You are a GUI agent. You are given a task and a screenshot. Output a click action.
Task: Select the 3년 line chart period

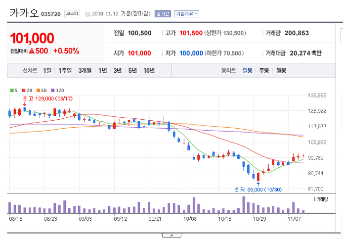point(118,71)
